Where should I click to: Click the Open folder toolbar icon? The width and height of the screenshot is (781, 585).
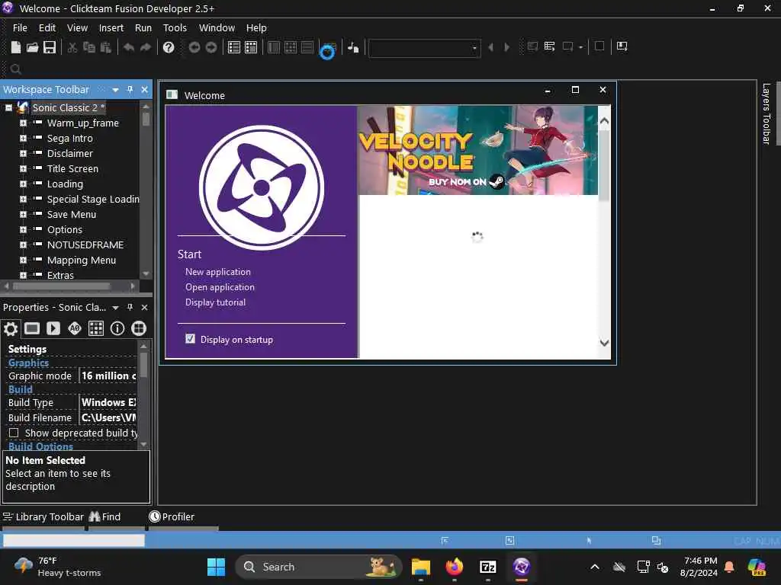[32, 47]
